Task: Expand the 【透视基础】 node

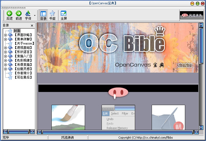Action: 5,48
